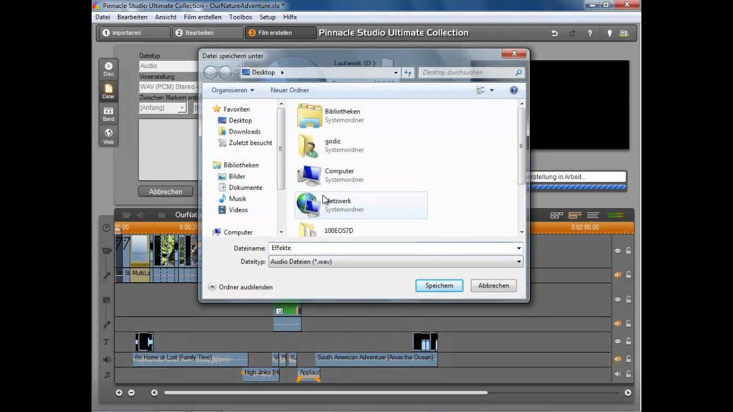The image size is (733, 412).
Task: Toggle lock on main video track
Action: point(628,251)
